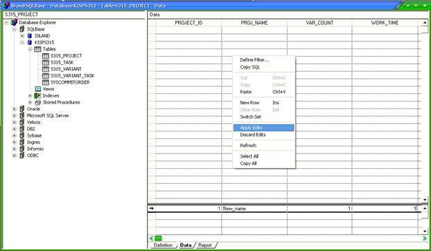Open the Report tab

click(x=205, y=245)
